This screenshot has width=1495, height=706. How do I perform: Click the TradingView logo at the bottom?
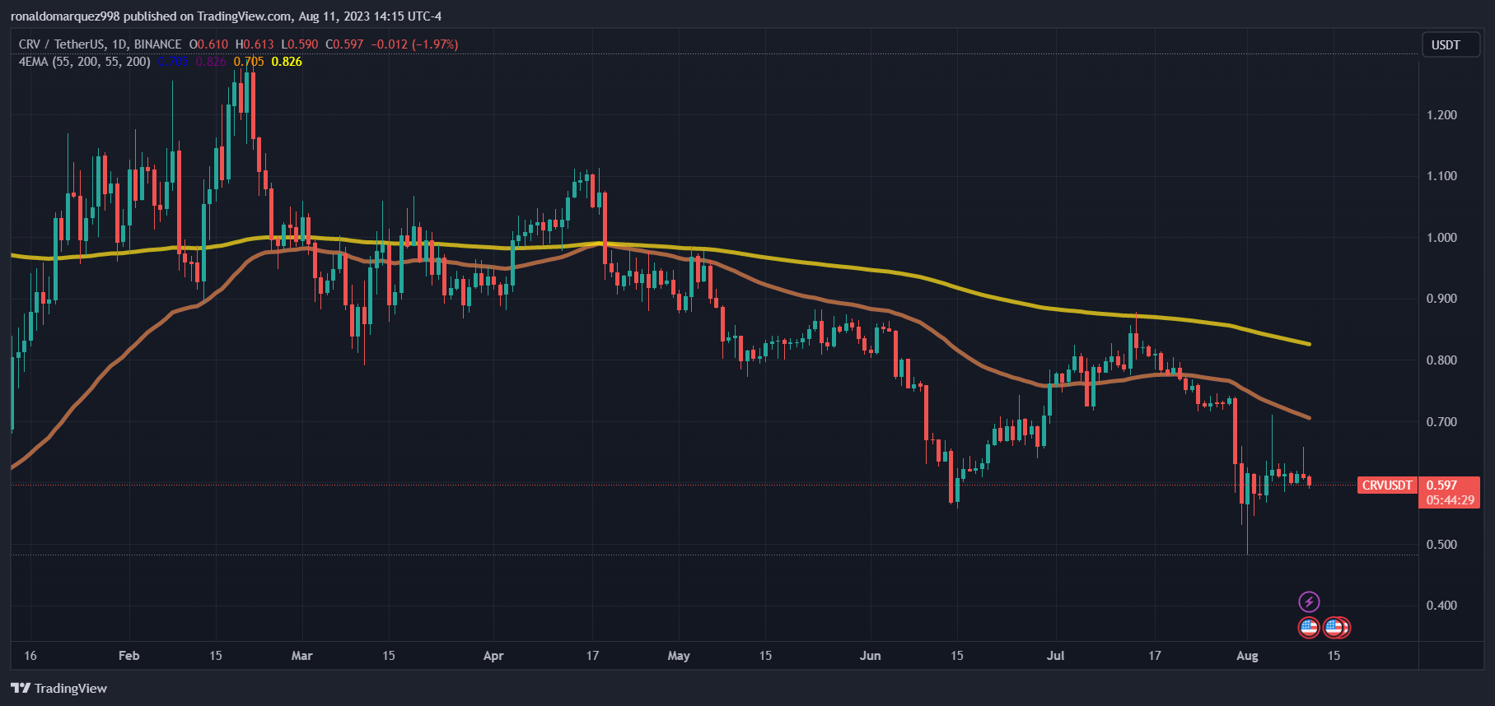pos(59,688)
